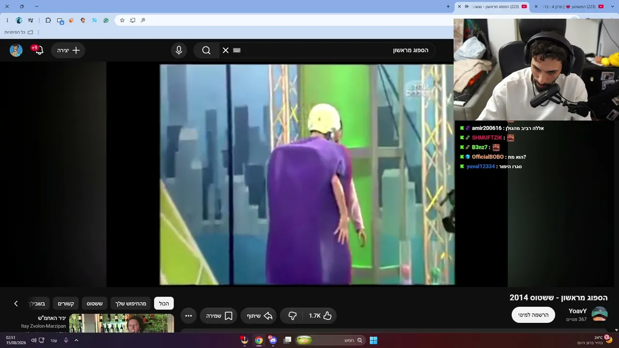Screen dimensions: 619x348
Task: Show more filter chips with arrow
Action: click(16, 304)
